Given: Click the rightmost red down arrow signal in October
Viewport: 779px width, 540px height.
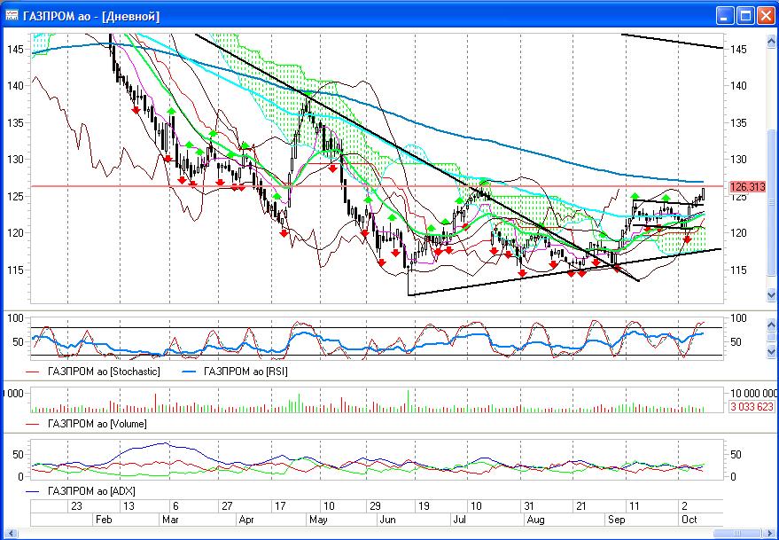Looking at the screenshot, I should [x=687, y=239].
